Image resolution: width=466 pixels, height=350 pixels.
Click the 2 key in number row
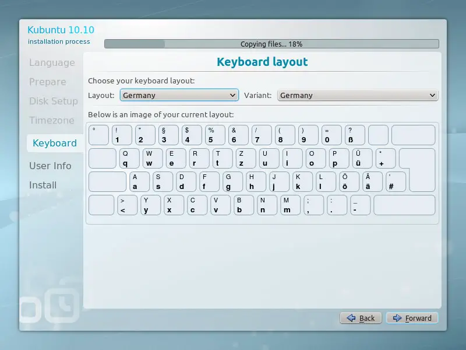[145, 135]
